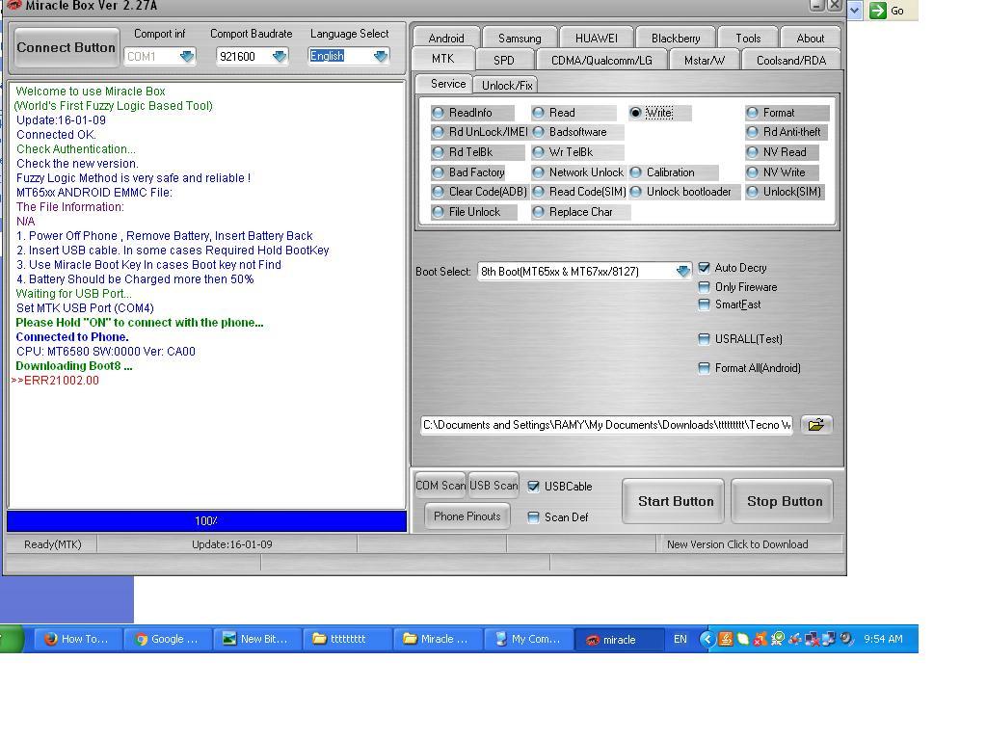Open New Bitmap taskbar item
Viewport: 987px width, 740px height.
(x=256, y=639)
